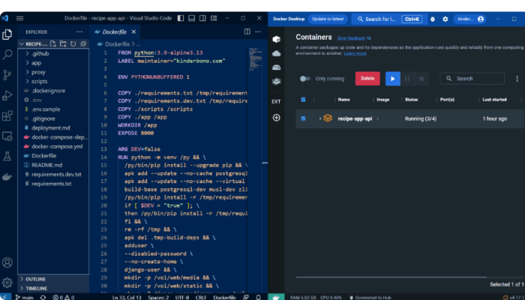This screenshot has width=525, height=300.
Task: Open the VS Code hamburger menu
Action: tap(19, 18)
